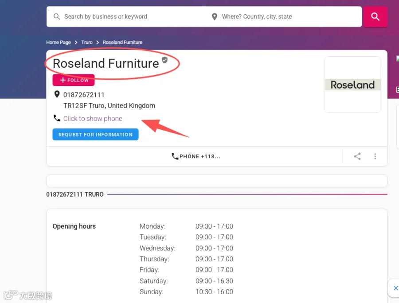Open the Roseland Furniture breadcrumb link
399x303 pixels.
(122, 42)
